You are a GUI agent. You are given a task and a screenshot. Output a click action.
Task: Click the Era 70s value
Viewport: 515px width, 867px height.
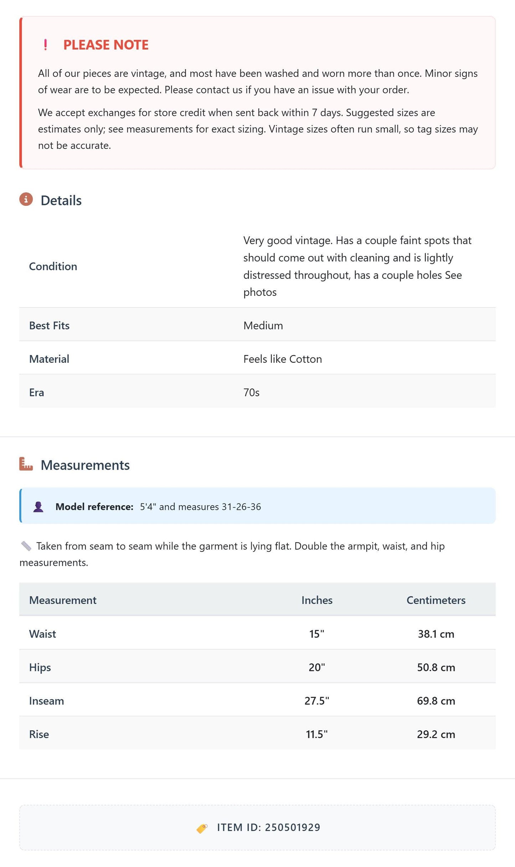coord(251,392)
